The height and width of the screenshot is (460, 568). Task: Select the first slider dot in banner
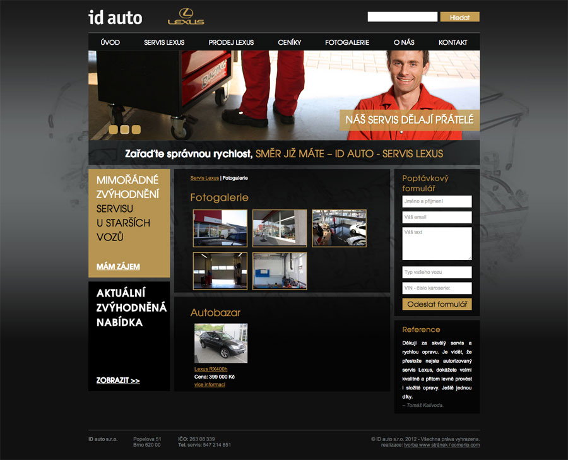coord(114,129)
